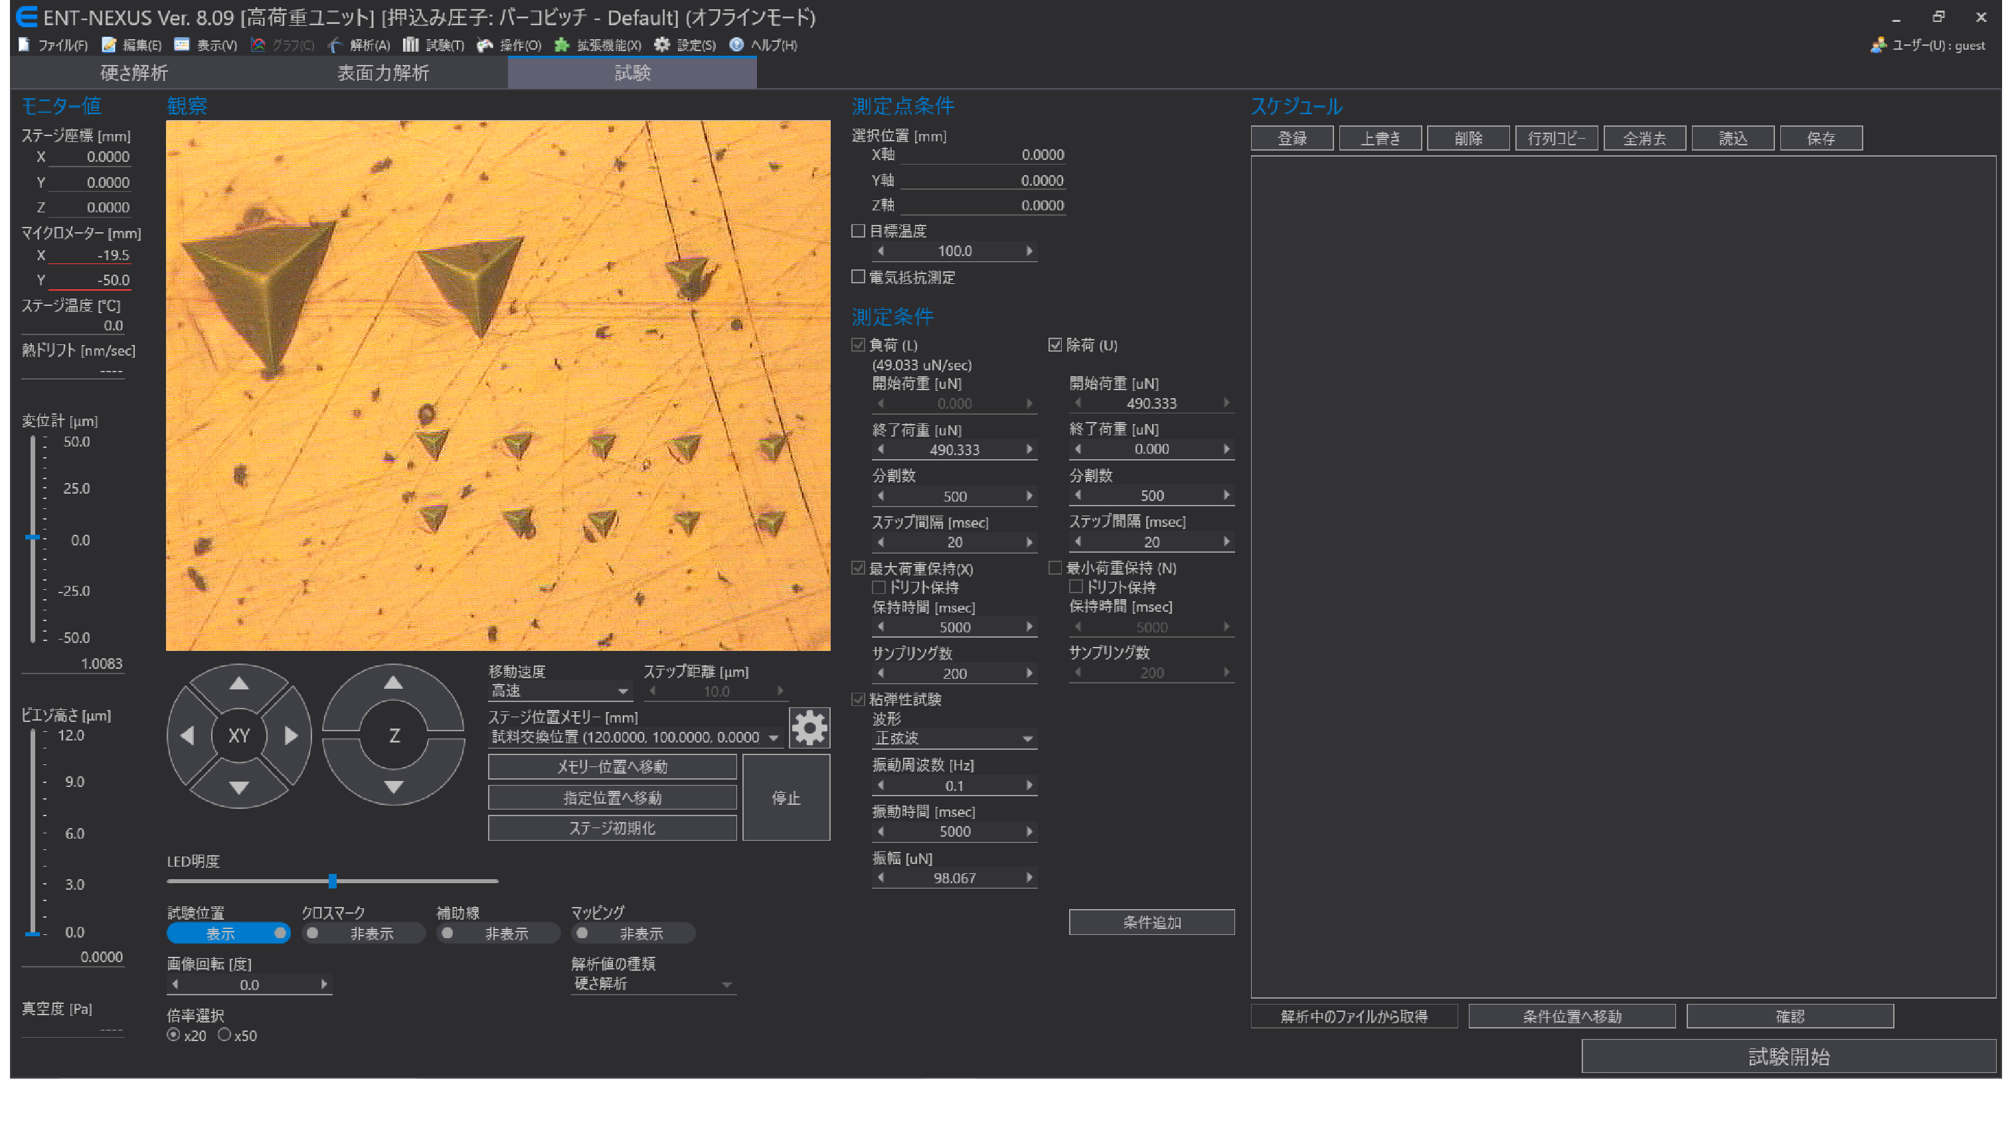
Task: Enable the 目標温度 checkbox
Action: [859, 231]
